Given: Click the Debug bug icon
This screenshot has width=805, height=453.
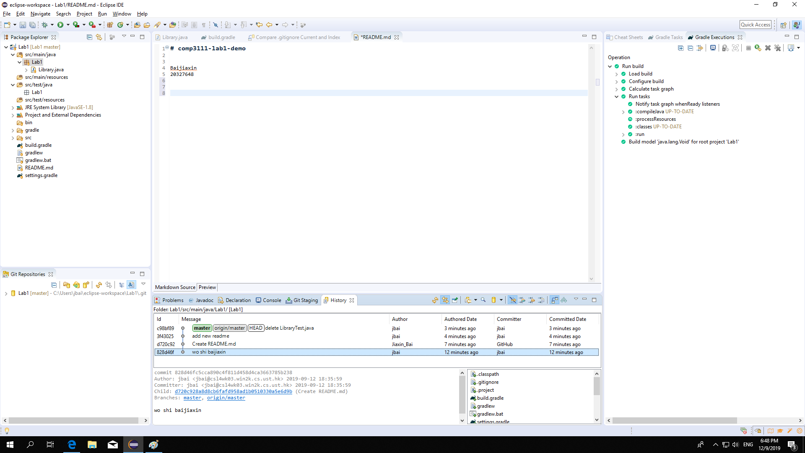Looking at the screenshot, I should point(44,25).
